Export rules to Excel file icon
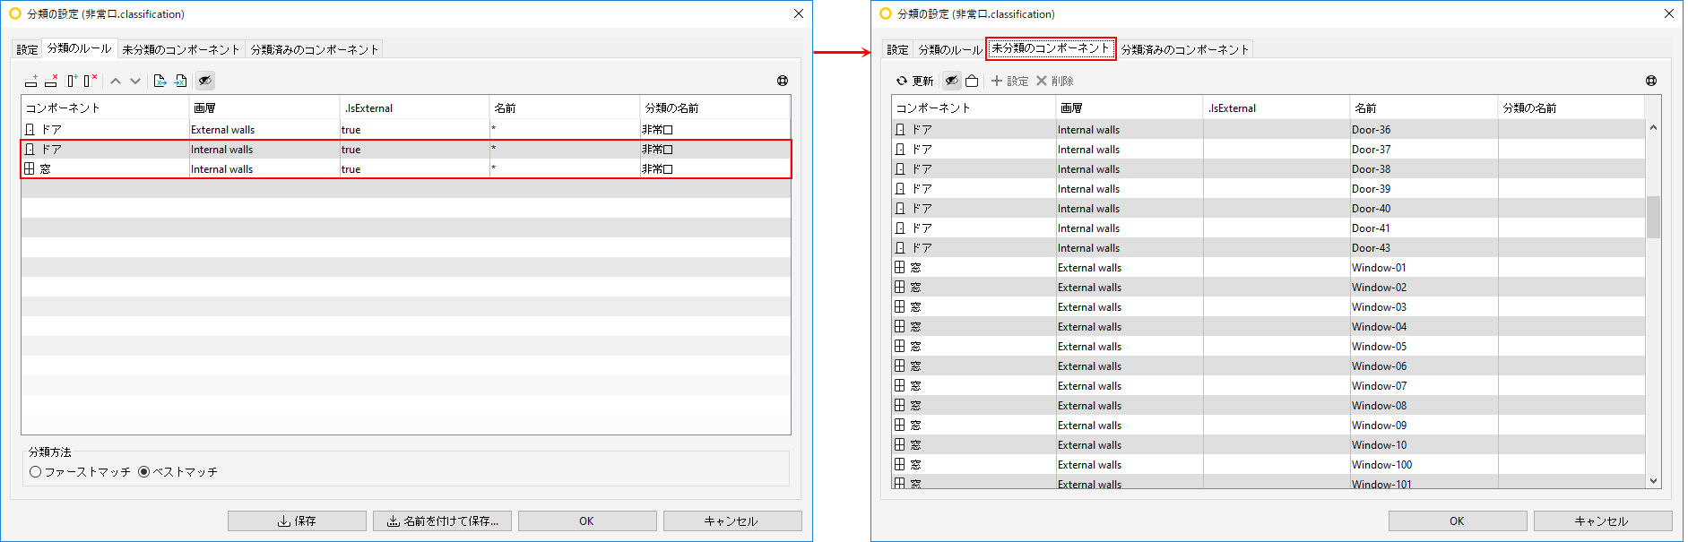Image resolution: width=1688 pixels, height=542 pixels. pyautogui.click(x=160, y=81)
